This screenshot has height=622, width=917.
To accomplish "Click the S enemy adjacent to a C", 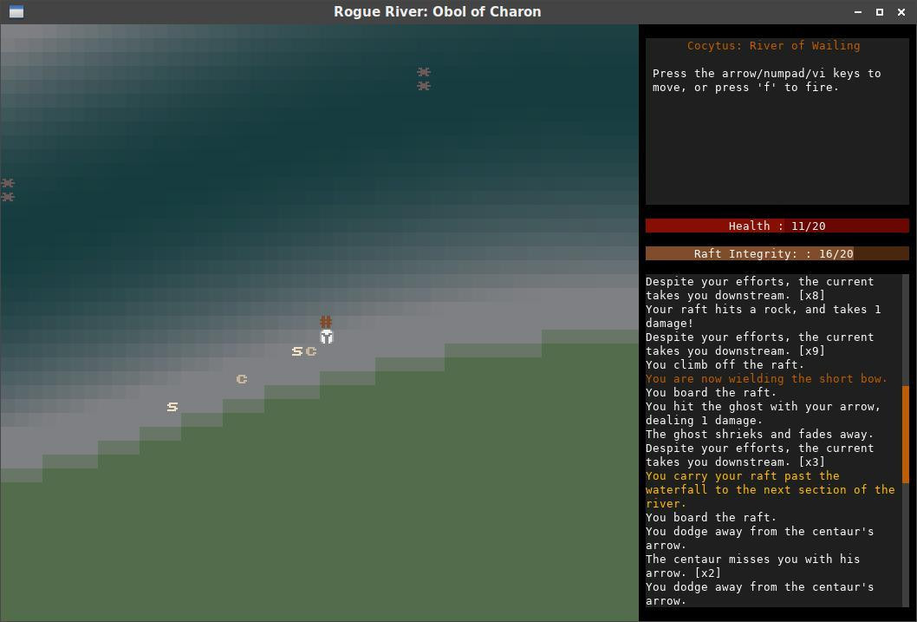I will pos(297,351).
